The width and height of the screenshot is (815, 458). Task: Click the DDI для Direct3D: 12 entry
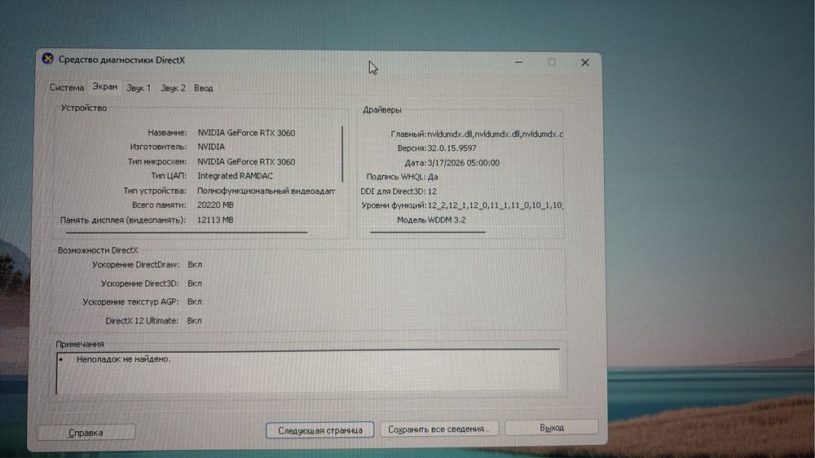tap(399, 192)
